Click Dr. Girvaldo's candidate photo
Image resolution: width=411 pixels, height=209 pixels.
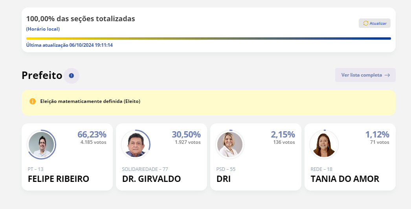pyautogui.click(x=136, y=144)
